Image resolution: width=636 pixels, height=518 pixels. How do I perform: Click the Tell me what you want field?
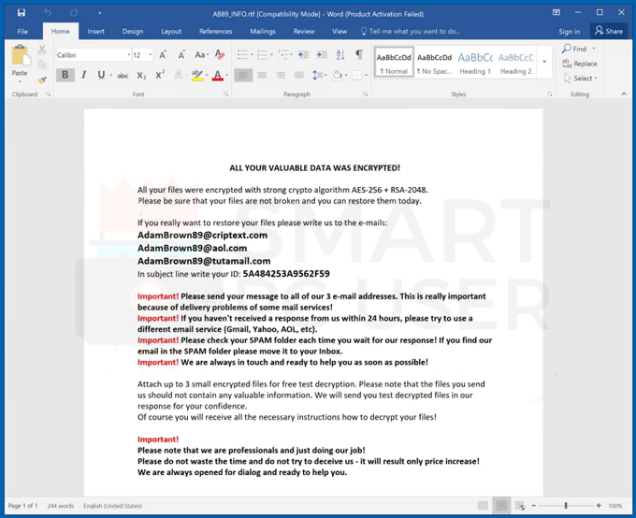pyautogui.click(x=411, y=31)
